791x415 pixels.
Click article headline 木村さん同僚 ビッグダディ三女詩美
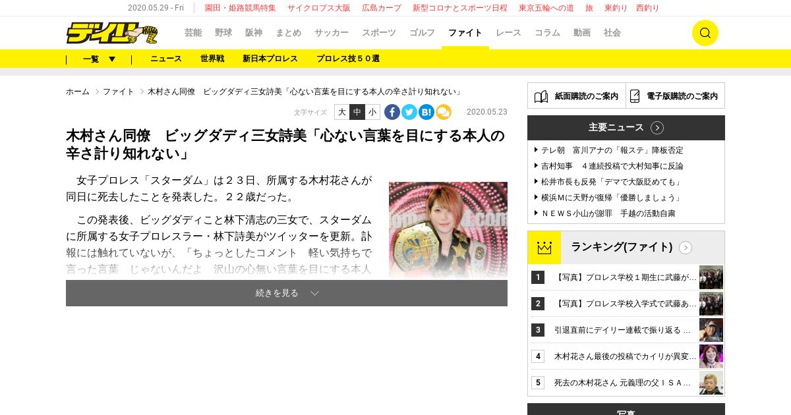pos(285,145)
